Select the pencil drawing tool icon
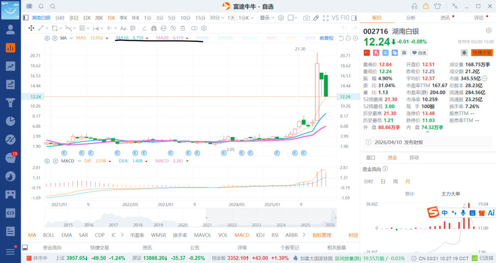Image resolution: width=496 pixels, height=263 pixels. pos(316,18)
